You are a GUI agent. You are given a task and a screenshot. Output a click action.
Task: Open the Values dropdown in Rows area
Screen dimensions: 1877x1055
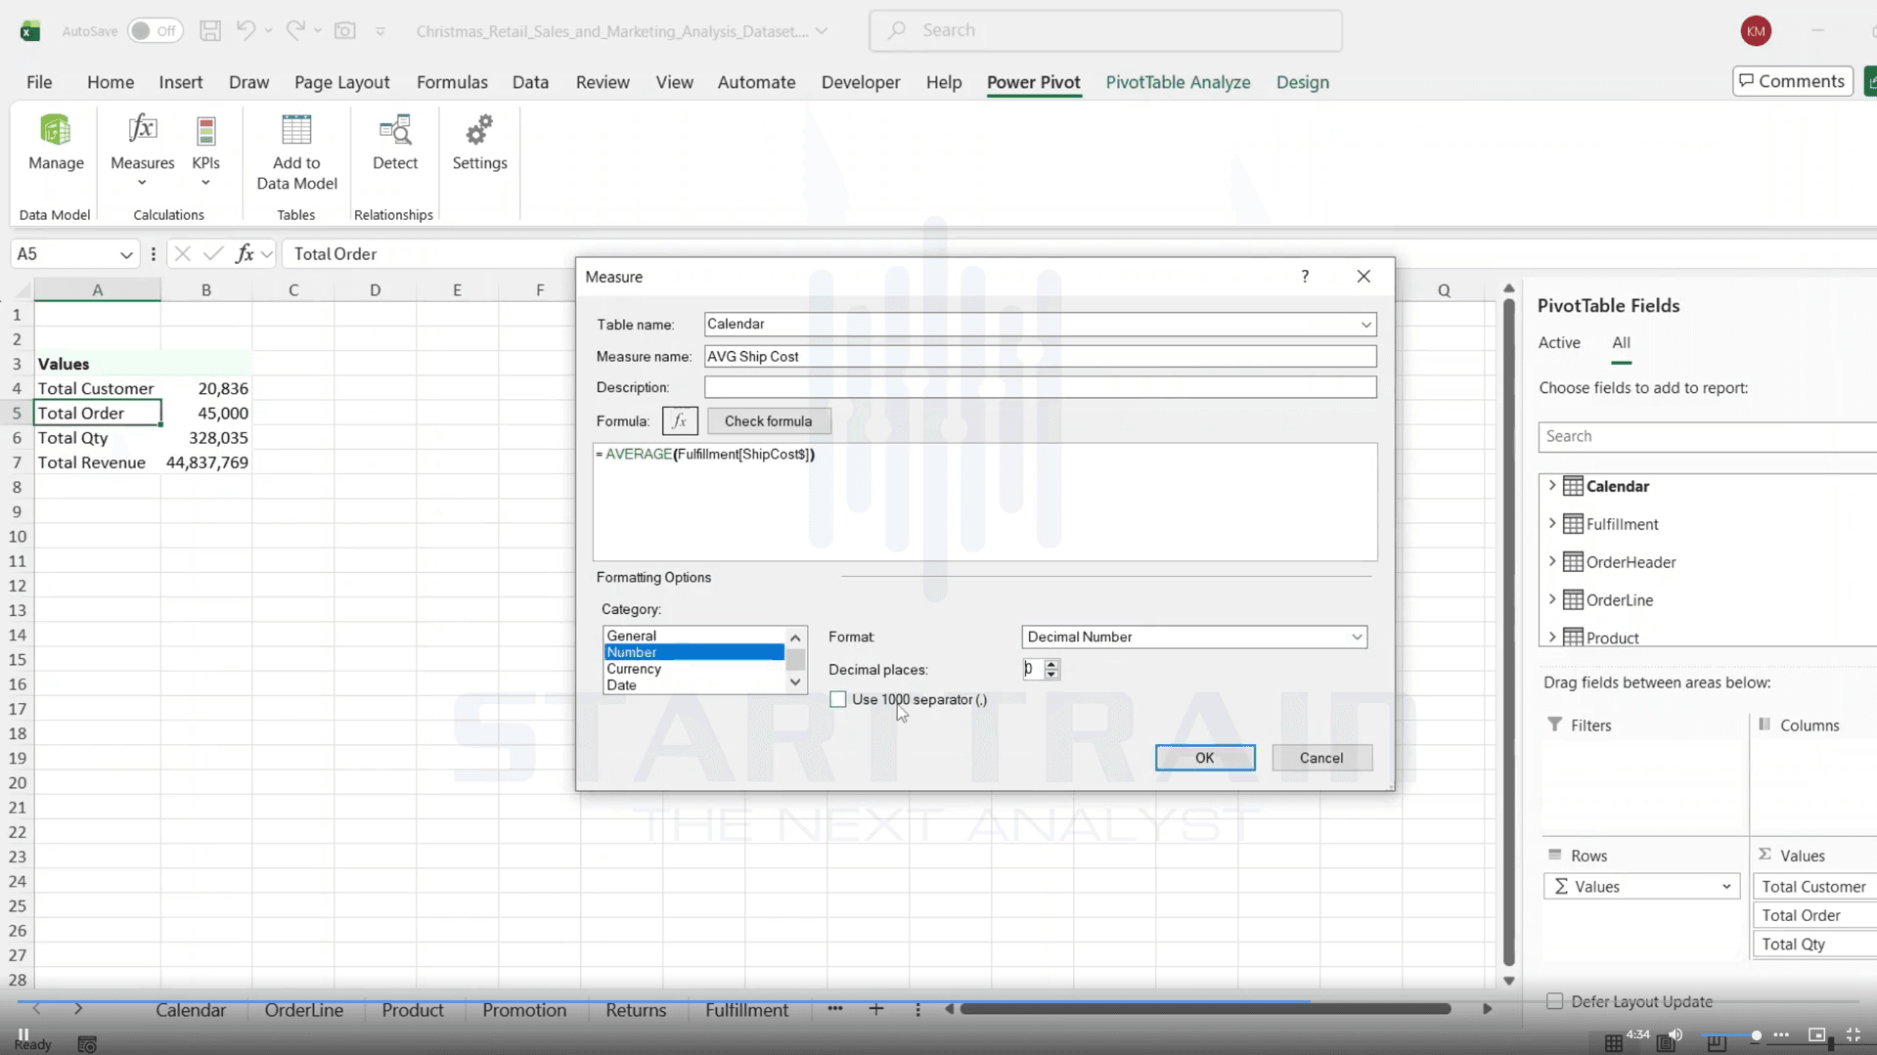1726,887
